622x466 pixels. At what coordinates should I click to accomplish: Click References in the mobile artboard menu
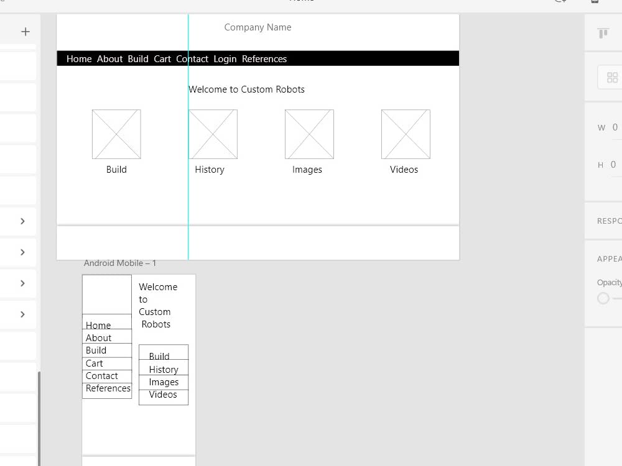coord(108,388)
